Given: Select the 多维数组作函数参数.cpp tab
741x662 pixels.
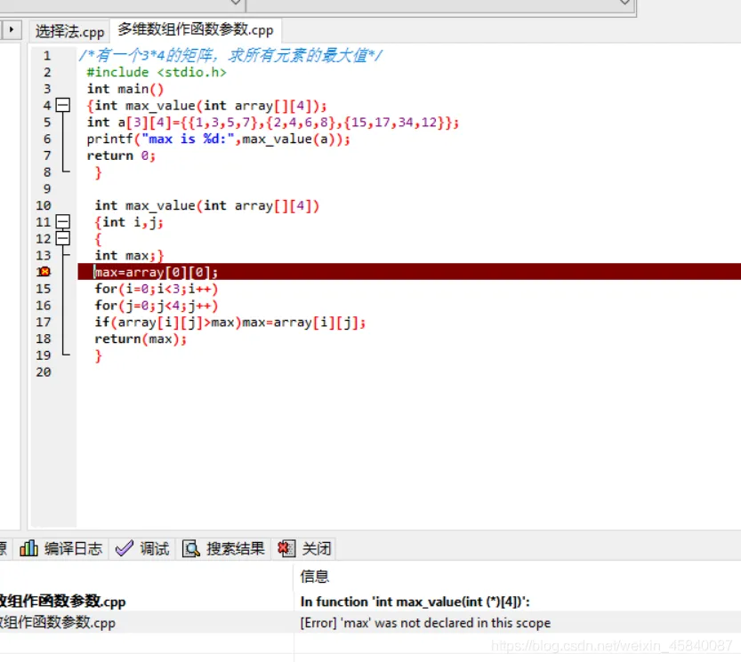Looking at the screenshot, I should pos(195,29).
